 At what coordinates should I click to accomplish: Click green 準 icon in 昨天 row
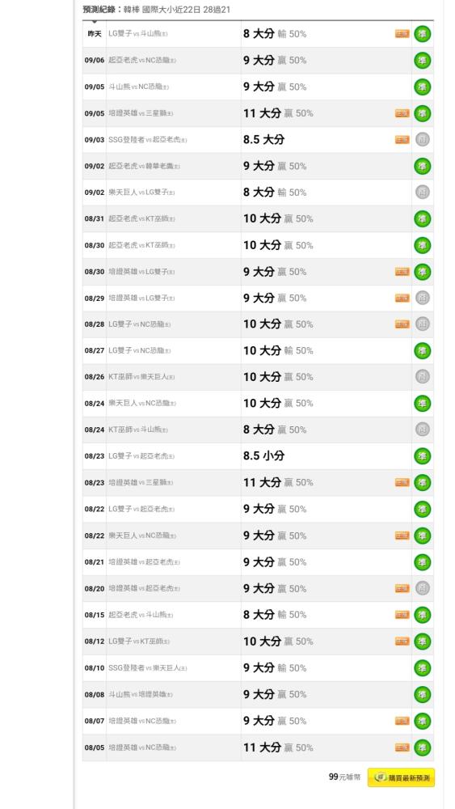[422, 34]
